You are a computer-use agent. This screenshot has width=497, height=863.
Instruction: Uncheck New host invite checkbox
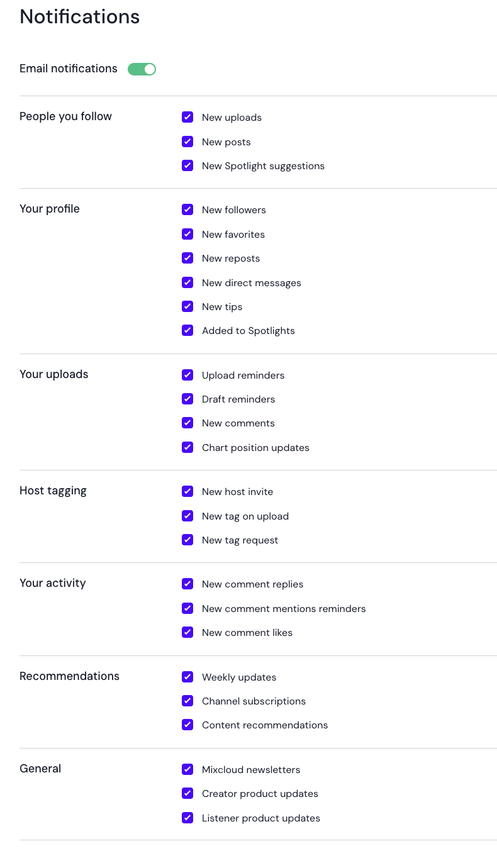[187, 491]
